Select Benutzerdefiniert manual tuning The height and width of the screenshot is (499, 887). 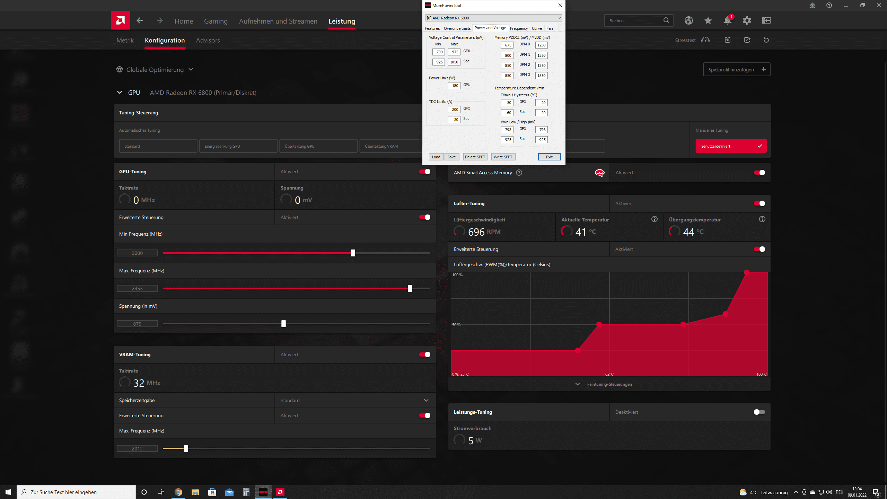731,146
